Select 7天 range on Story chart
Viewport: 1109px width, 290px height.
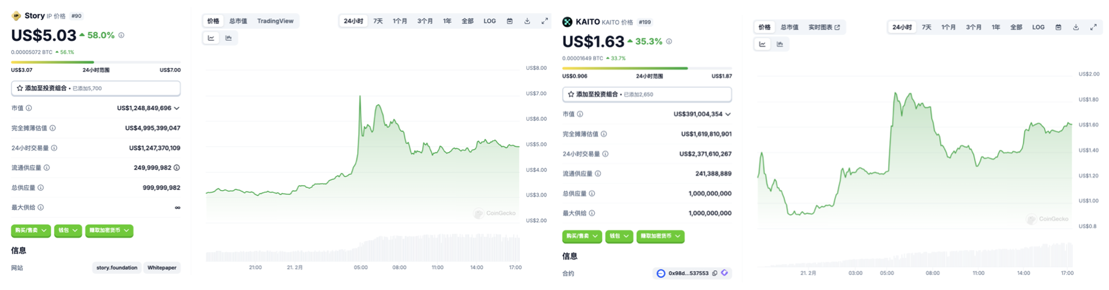tap(377, 21)
